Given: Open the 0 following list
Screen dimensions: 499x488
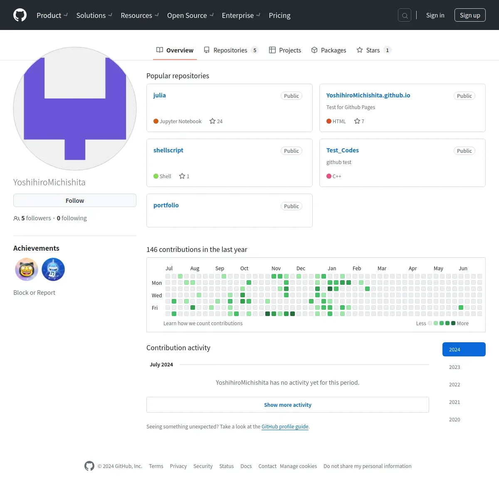Looking at the screenshot, I should (72, 218).
